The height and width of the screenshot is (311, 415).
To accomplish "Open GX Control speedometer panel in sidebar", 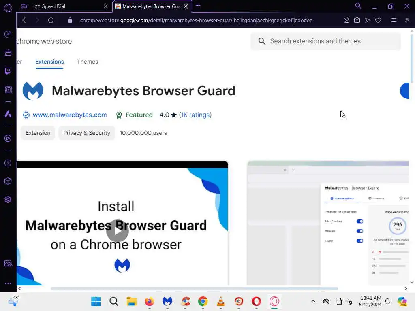I will pos(8,34).
